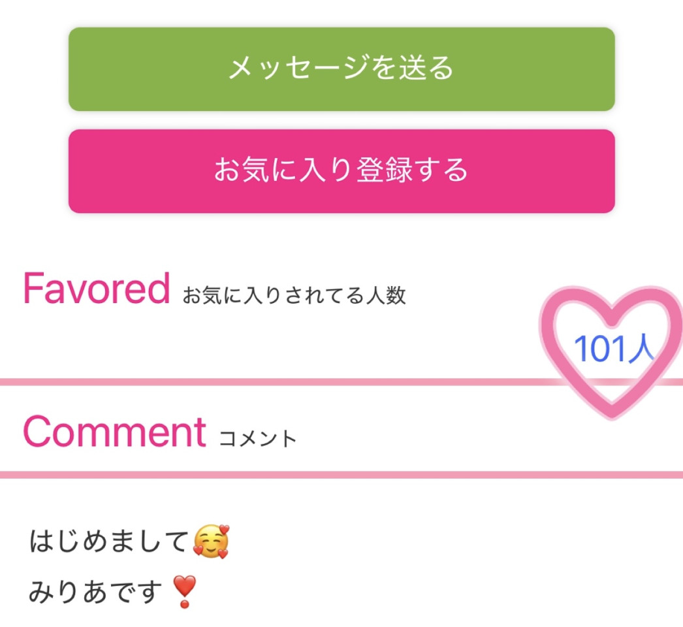The height and width of the screenshot is (627, 683).
Task: Tap the green メッセージを送る button
Action: (341, 69)
